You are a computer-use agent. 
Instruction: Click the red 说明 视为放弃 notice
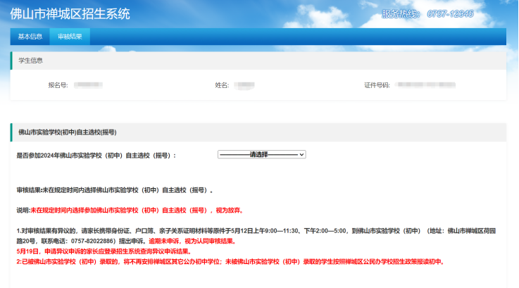click(130, 211)
